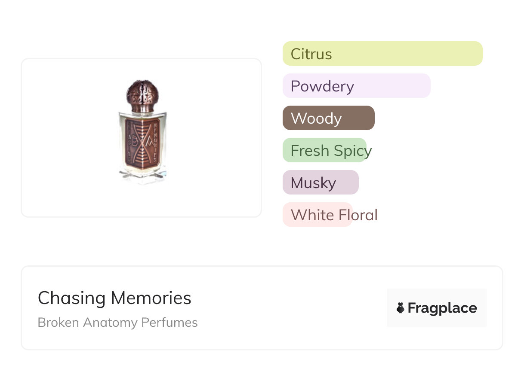Select the pink White Floral accord bar
Screen dimensions: 524x371
[x=318, y=215]
